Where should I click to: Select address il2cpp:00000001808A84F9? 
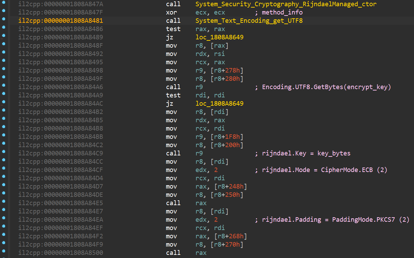tap(61, 245)
